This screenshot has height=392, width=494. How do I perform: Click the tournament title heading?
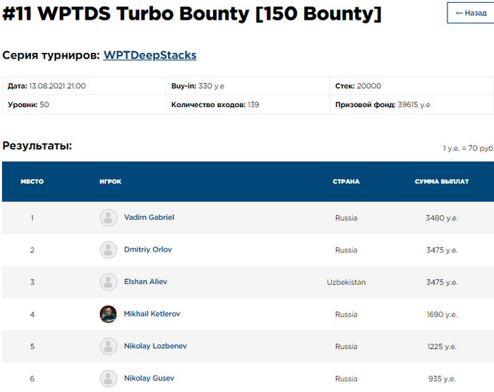pos(192,14)
